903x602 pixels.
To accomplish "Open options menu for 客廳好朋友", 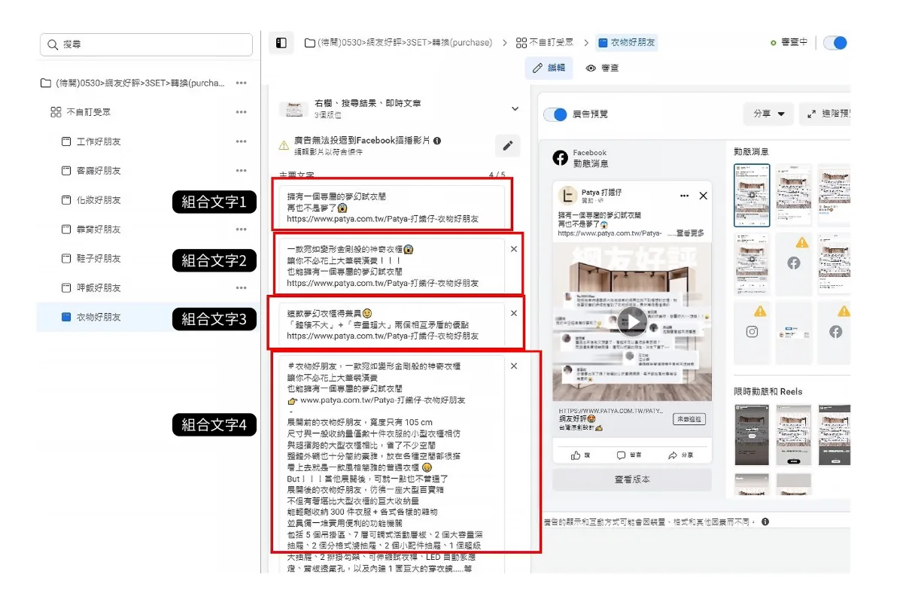I will coord(241,171).
